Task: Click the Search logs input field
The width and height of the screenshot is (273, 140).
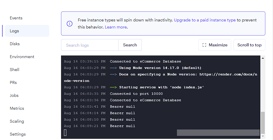Action: [x=90, y=45]
